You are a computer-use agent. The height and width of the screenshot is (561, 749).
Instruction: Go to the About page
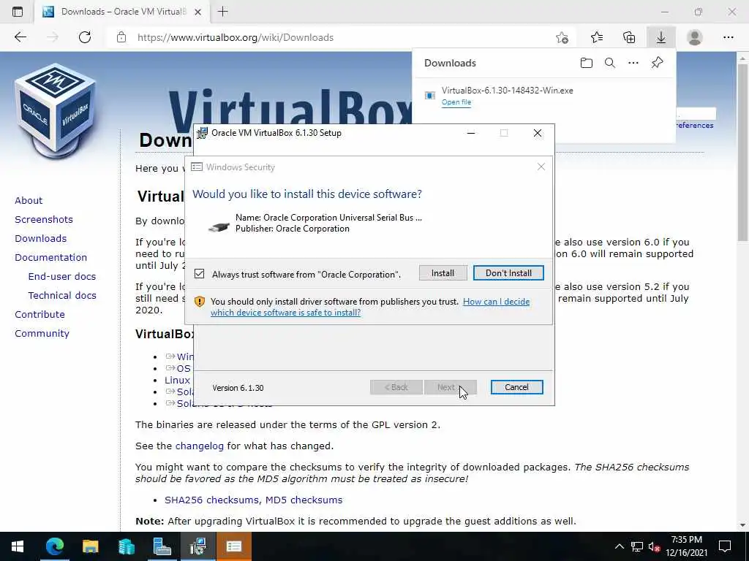29,200
